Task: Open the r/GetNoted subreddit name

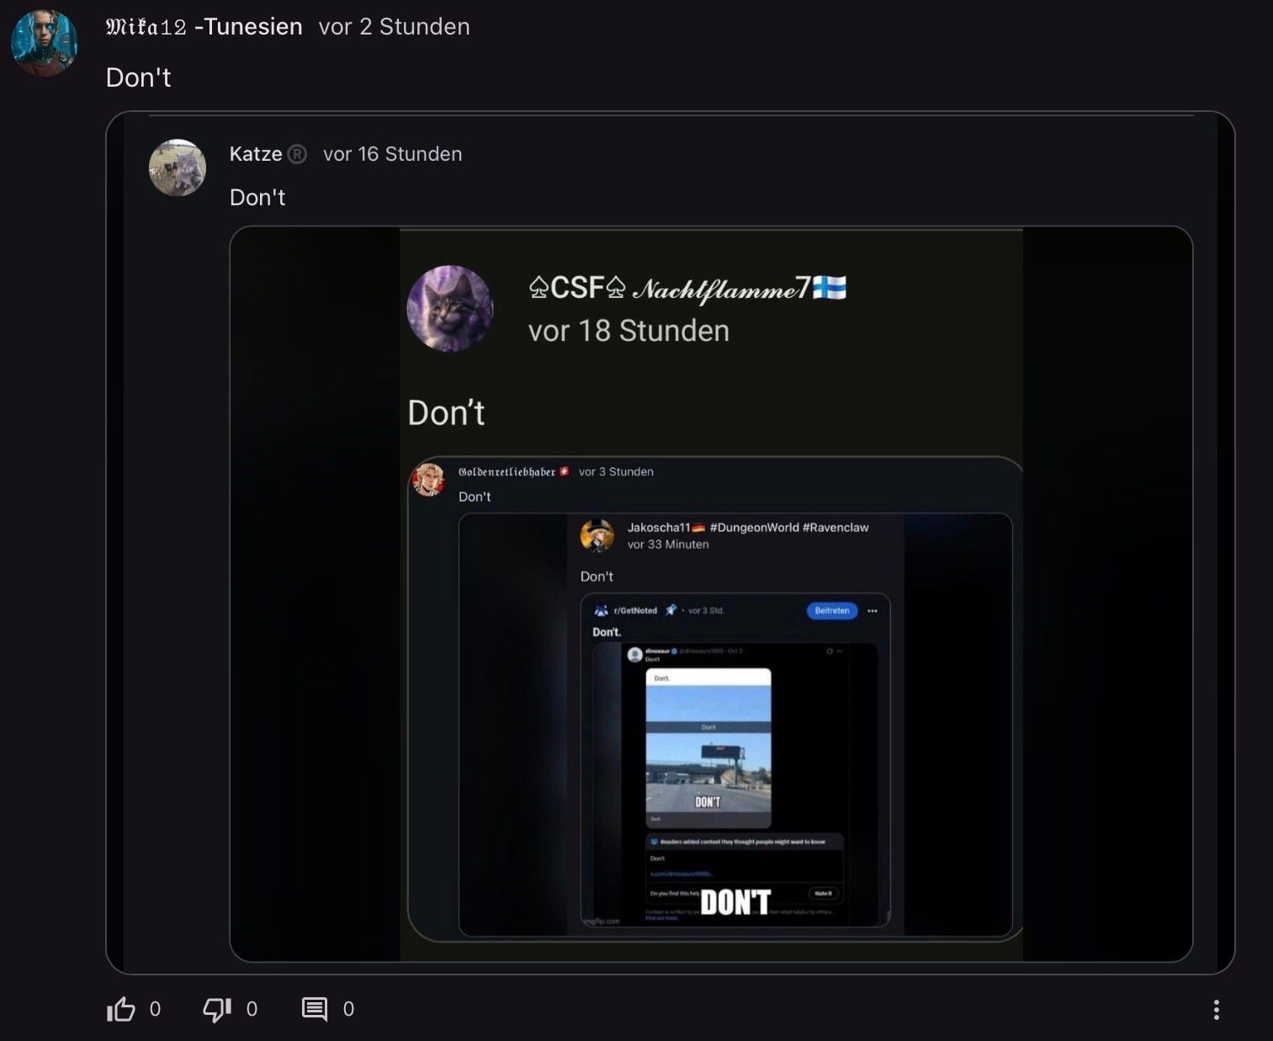Action: pos(635,611)
